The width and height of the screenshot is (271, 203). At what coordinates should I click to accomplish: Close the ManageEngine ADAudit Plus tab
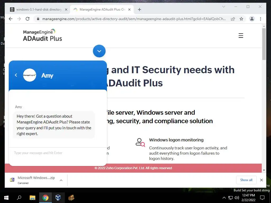129,10
